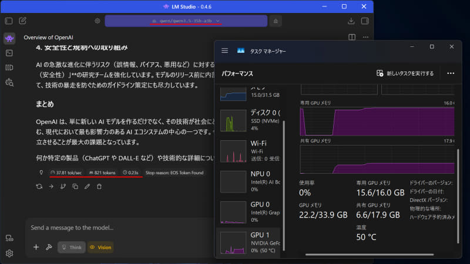This screenshot has height=264, width=470.
Task: Select the Memory 15.0/31.5 GB item
Action: tap(250, 94)
